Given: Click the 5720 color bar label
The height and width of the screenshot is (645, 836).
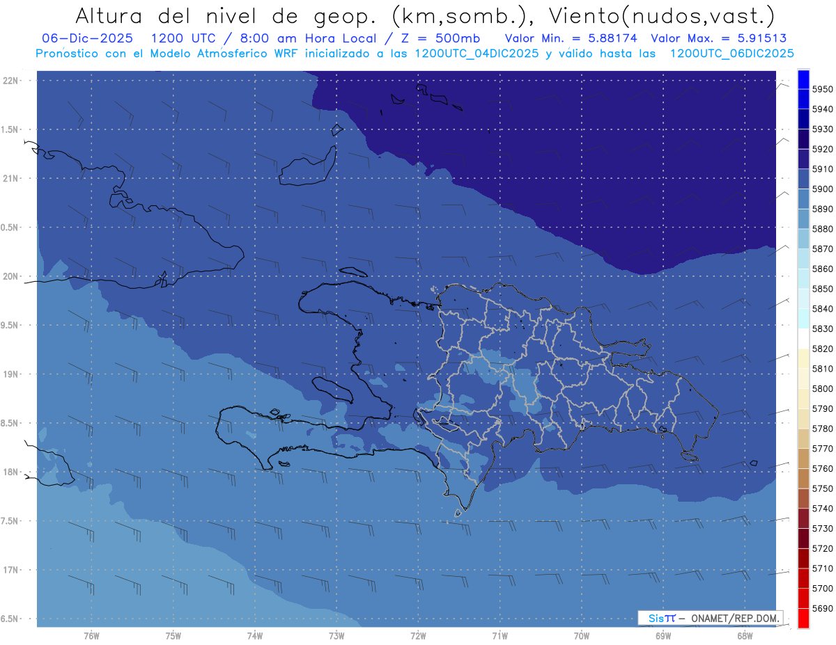Looking at the screenshot, I should (x=823, y=548).
